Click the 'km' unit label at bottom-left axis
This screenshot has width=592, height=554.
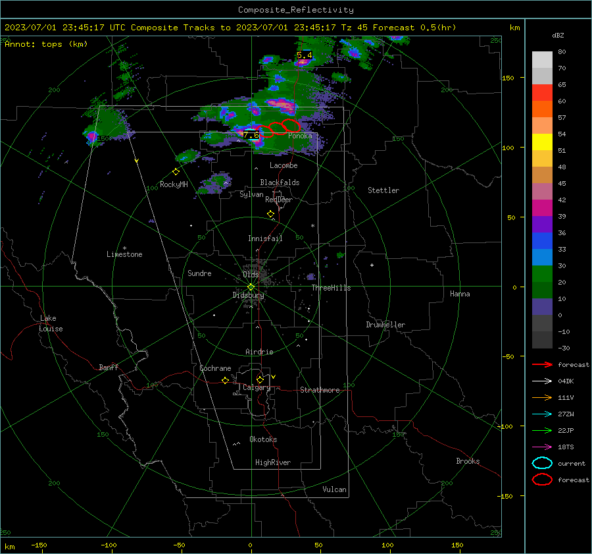tap(9, 547)
